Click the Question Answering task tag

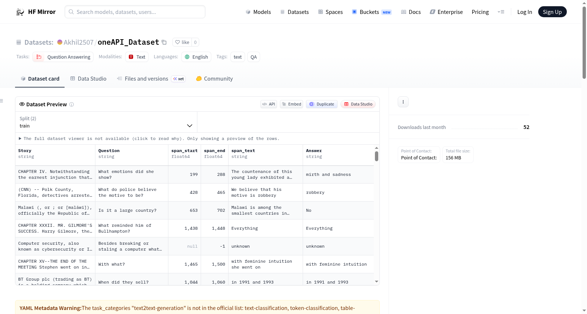[x=63, y=57]
